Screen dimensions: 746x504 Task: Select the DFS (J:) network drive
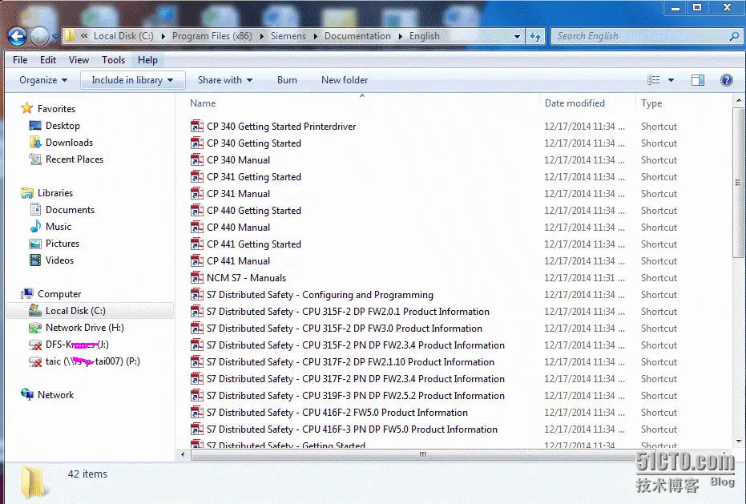77,345
